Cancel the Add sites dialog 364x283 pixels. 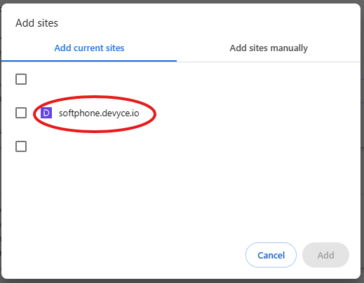(271, 255)
